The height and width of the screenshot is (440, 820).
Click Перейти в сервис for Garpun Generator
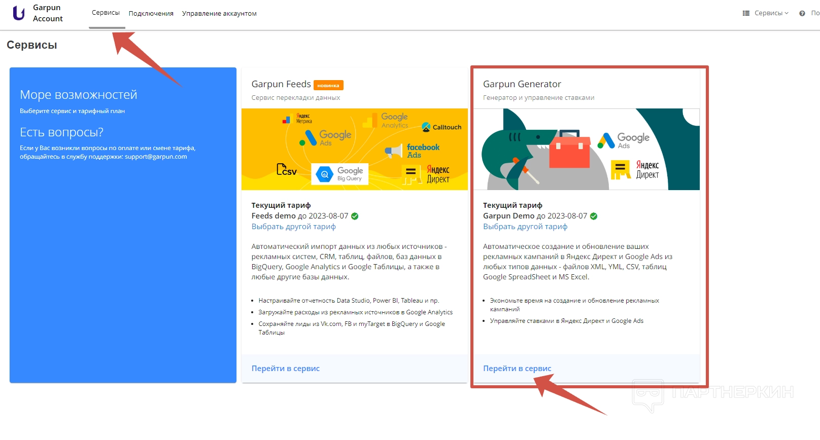coord(517,369)
